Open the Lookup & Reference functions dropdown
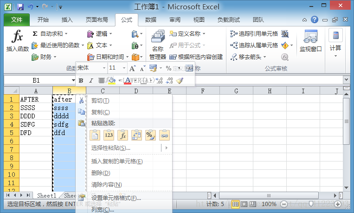Image resolution: width=354 pixels, height=213 pixels. pos(137,34)
